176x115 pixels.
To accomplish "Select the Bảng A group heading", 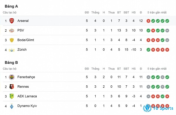I will point(11,6).
